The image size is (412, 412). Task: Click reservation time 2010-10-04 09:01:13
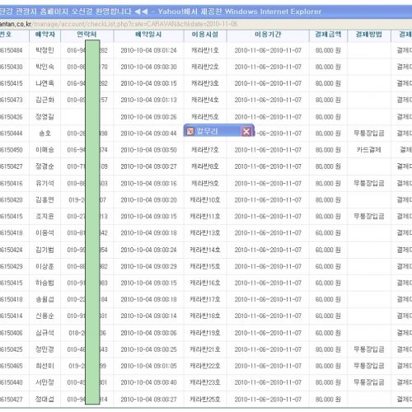148,100
